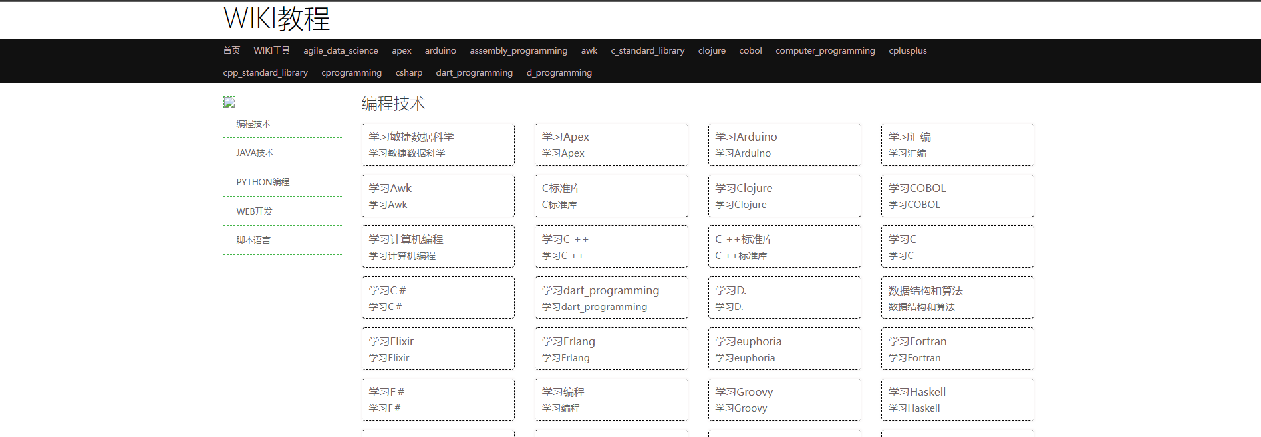Open the 学习C# tutorial card
The width and height of the screenshot is (1261, 437).
pos(438,298)
